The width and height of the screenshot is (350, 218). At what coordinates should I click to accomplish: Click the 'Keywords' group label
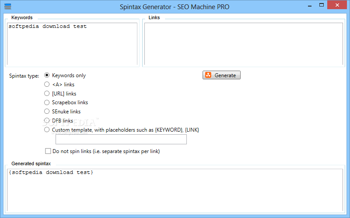tap(22, 17)
